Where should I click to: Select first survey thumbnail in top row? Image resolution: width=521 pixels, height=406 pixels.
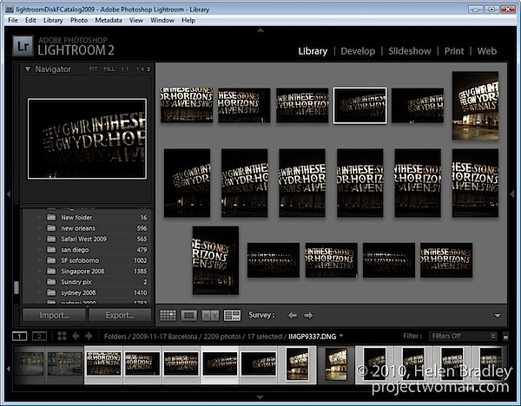point(187,105)
